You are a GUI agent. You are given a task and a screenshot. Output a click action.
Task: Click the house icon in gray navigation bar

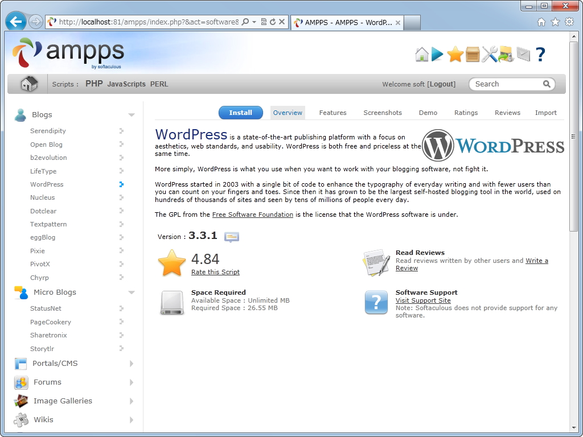click(x=29, y=84)
